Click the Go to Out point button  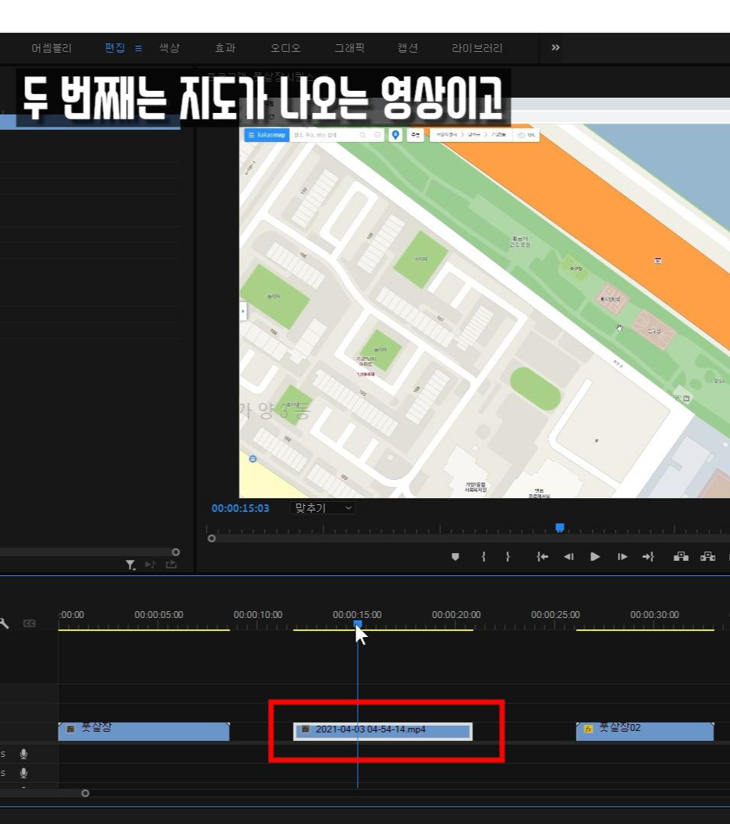648,556
